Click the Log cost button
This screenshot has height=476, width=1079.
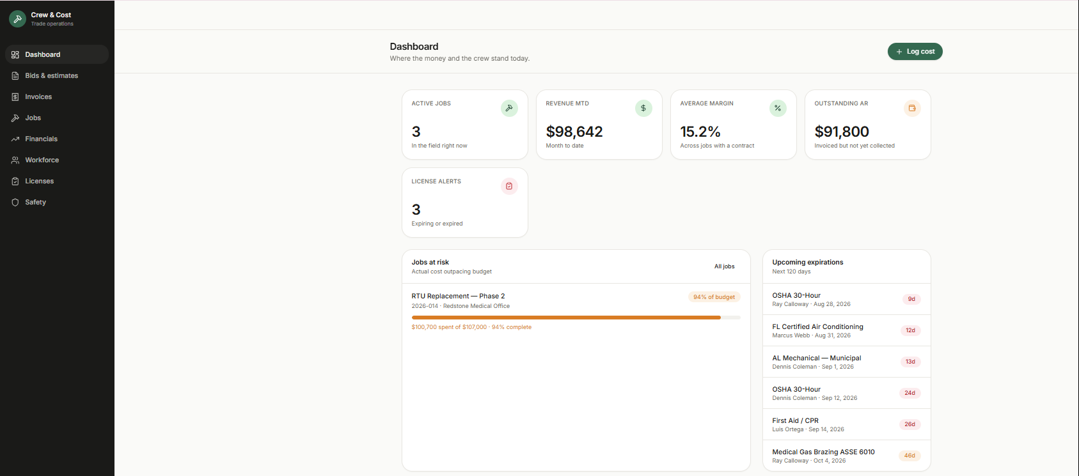[915, 52]
